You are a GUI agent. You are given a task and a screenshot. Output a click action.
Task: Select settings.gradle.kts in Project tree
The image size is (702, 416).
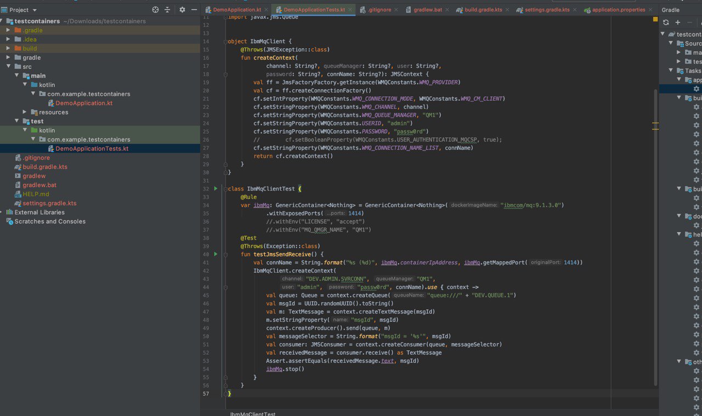click(x=49, y=203)
